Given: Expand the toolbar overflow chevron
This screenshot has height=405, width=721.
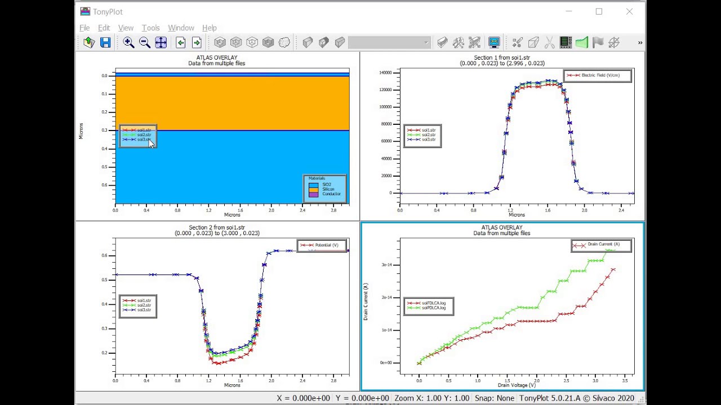Looking at the screenshot, I should [x=640, y=43].
